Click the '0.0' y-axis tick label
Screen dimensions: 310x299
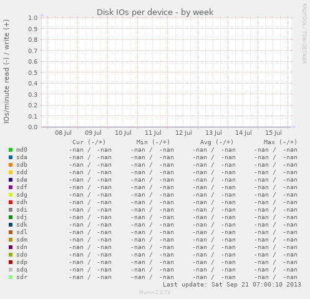[33, 127]
